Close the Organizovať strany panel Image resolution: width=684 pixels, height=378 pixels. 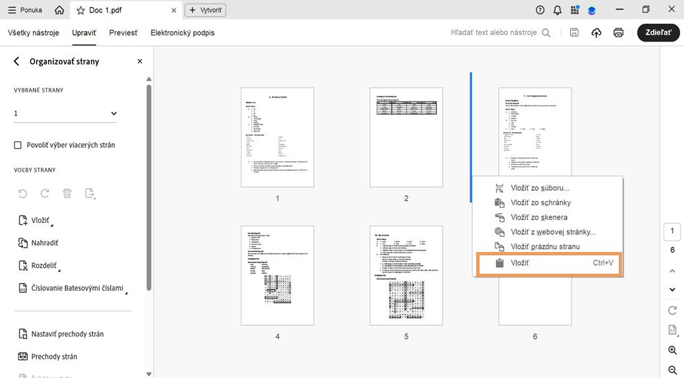click(x=140, y=61)
